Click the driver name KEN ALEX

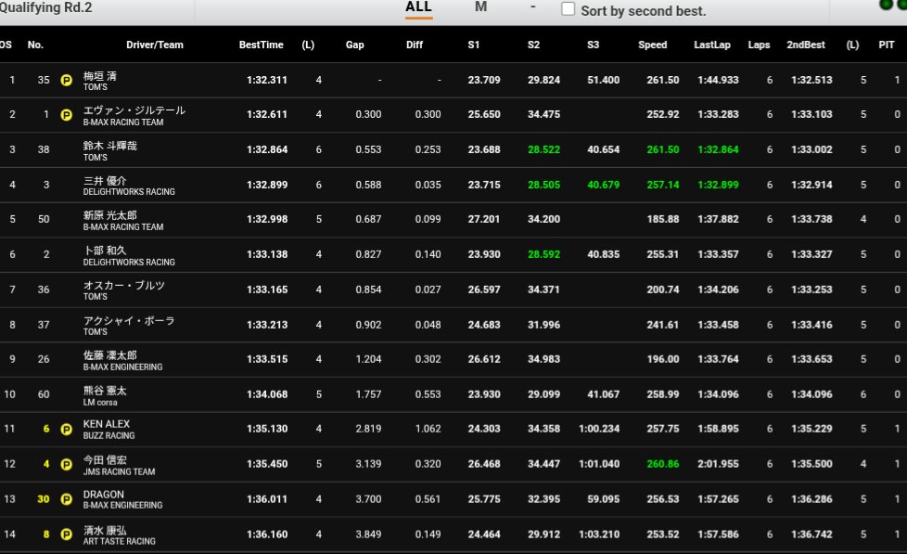(107, 424)
